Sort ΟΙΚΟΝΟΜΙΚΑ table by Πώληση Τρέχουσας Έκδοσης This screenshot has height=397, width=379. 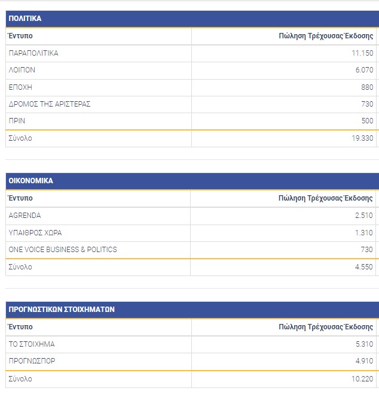pos(326,198)
